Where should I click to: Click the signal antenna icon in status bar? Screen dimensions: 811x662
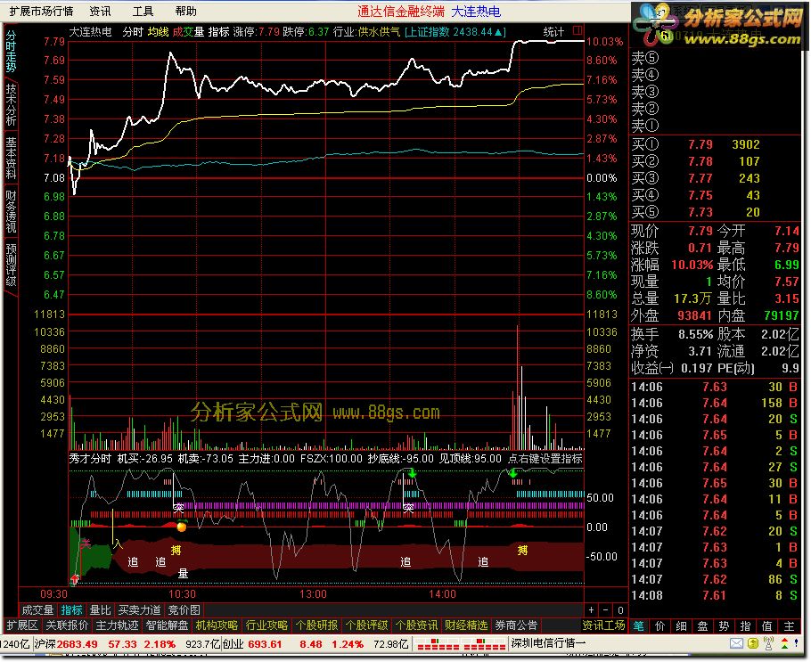point(768,643)
